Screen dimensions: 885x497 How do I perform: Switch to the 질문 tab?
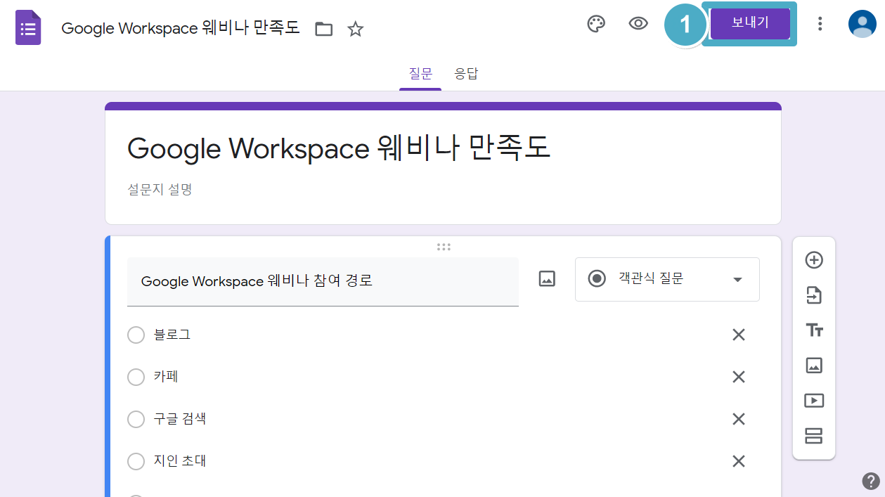(420, 73)
